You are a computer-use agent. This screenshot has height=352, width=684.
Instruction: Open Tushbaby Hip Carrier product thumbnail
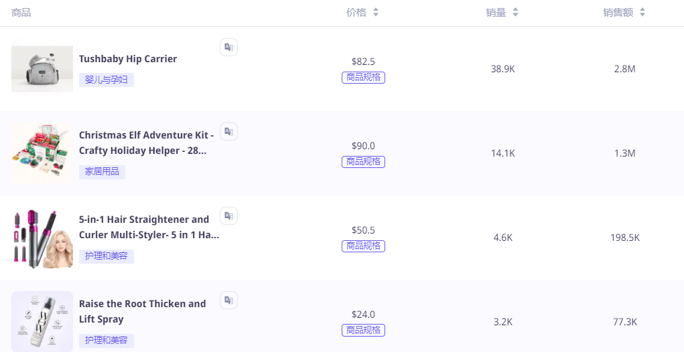click(42, 68)
